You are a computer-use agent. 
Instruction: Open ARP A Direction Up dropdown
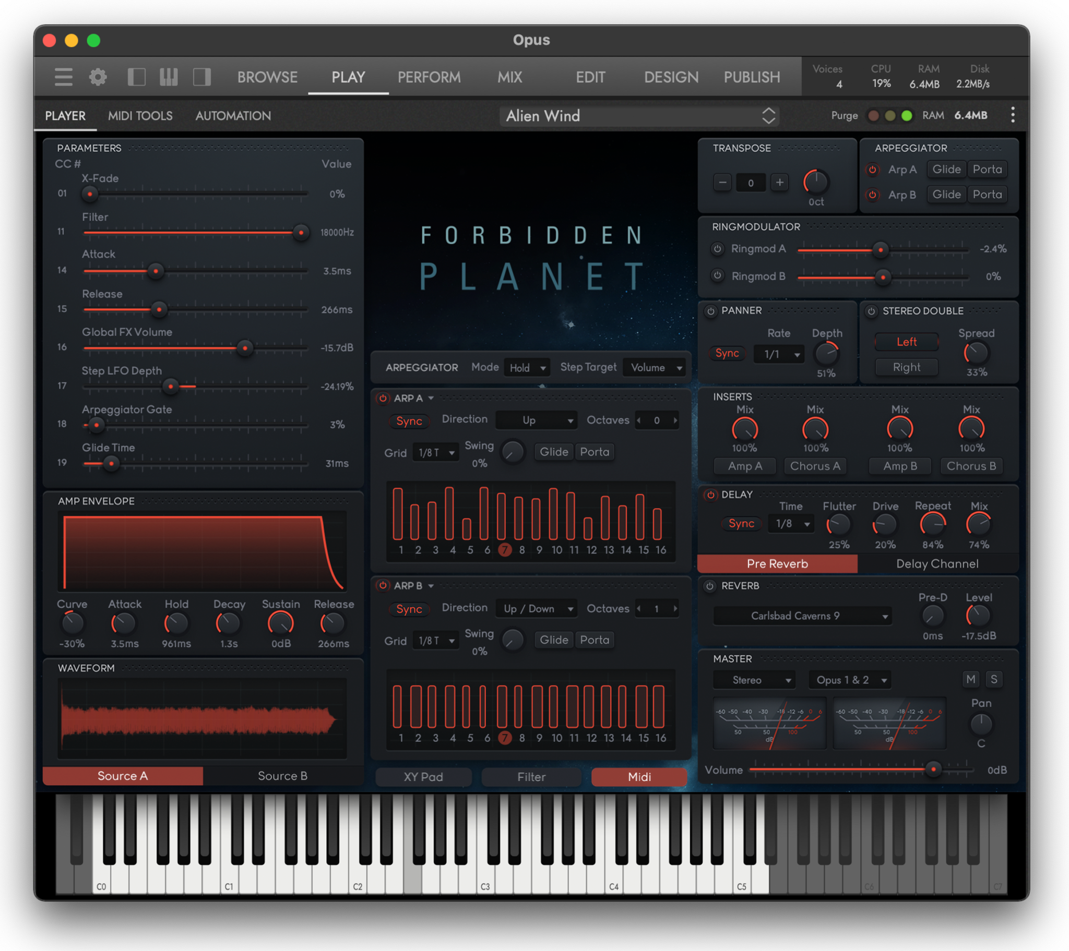(536, 420)
